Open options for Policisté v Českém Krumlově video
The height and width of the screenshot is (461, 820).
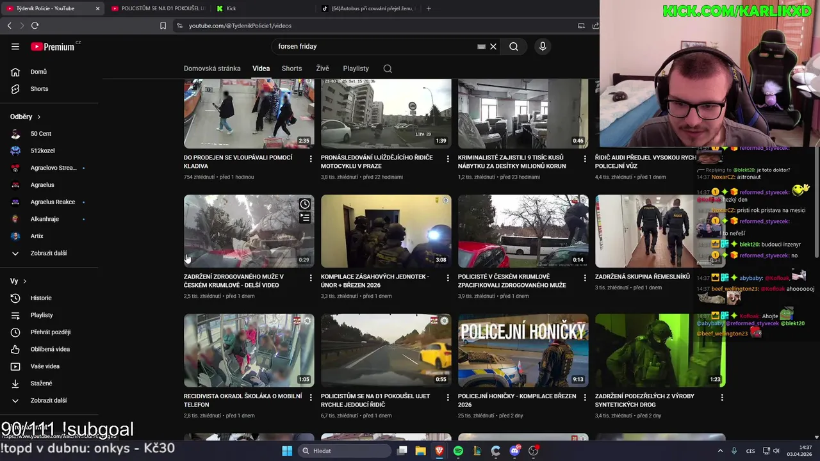(585, 278)
